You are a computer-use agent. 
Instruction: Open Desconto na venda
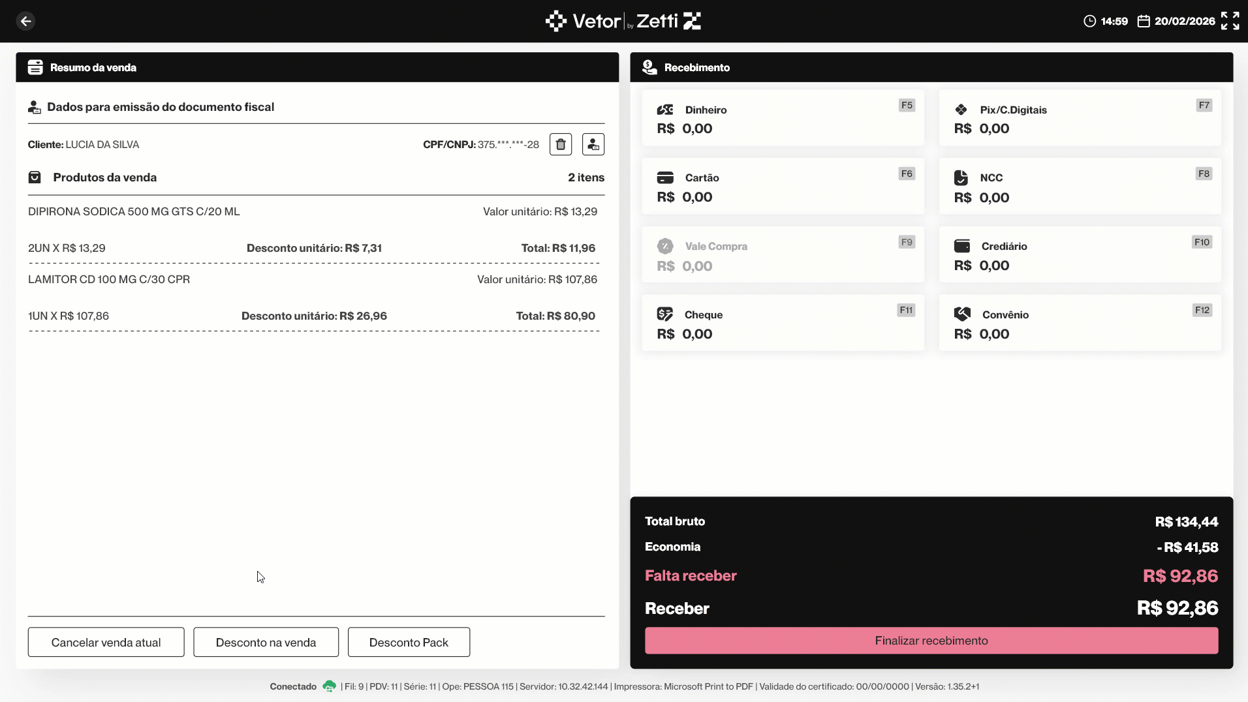tap(266, 642)
